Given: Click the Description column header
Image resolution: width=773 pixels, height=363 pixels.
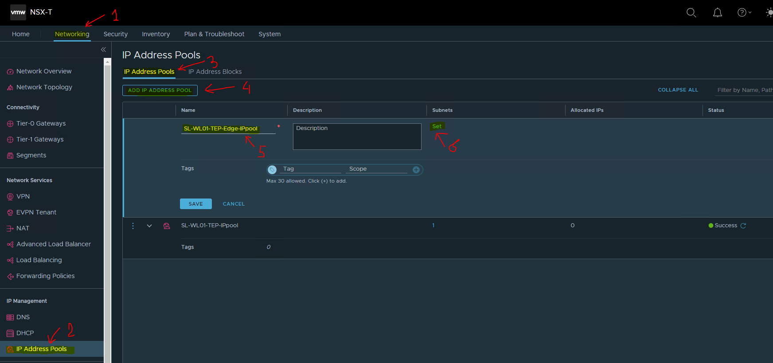Looking at the screenshot, I should (307, 110).
